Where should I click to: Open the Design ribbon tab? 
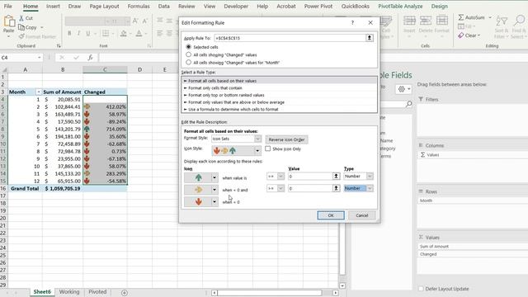coord(439,6)
